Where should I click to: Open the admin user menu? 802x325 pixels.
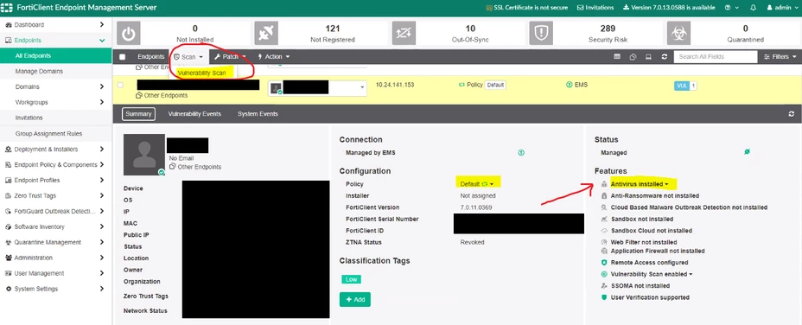[782, 8]
